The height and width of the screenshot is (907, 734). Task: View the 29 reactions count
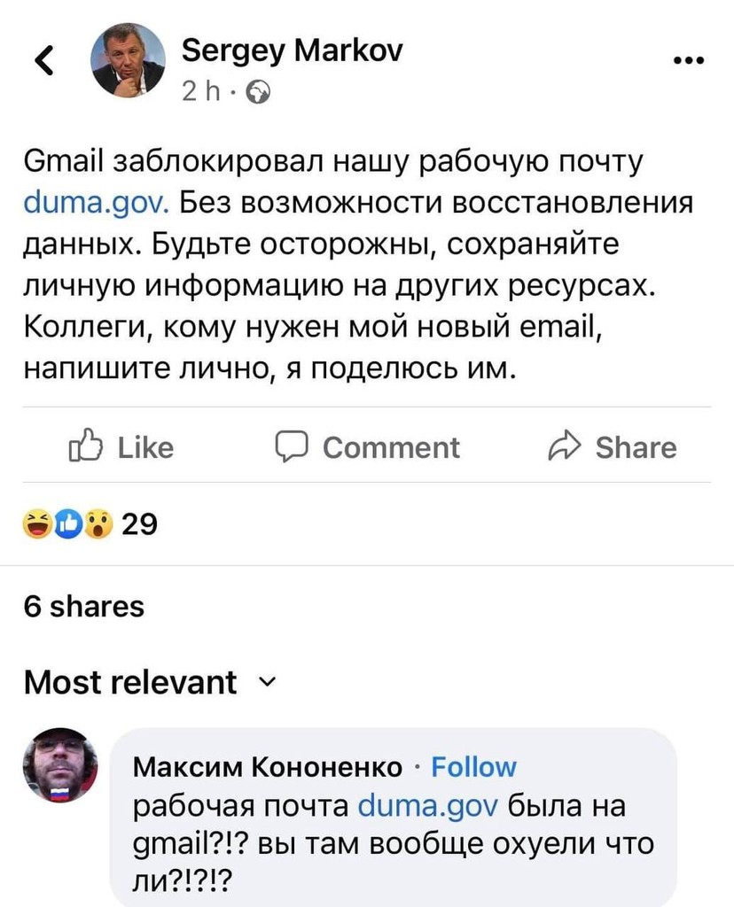(138, 523)
